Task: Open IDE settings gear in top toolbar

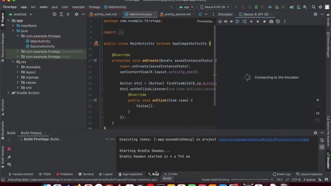Action: coord(320,7)
